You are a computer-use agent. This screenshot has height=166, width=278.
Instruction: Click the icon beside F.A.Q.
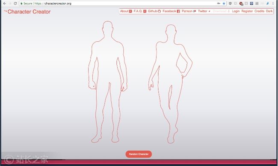pyautogui.click(x=145, y=11)
